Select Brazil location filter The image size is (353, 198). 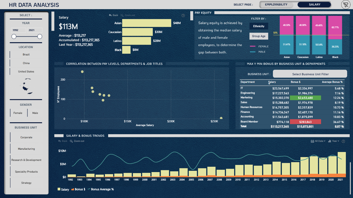(x=26, y=54)
